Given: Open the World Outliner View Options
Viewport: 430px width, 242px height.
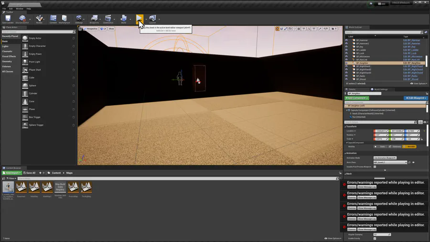Looking at the screenshot, I should tap(419, 83).
